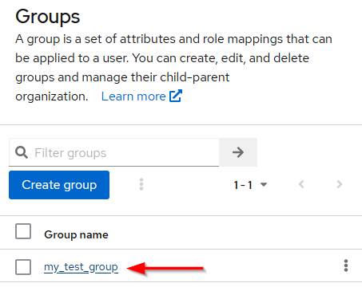Screen dimensions: 362x291
Task: Click the Group name column header
Action: coord(76,234)
